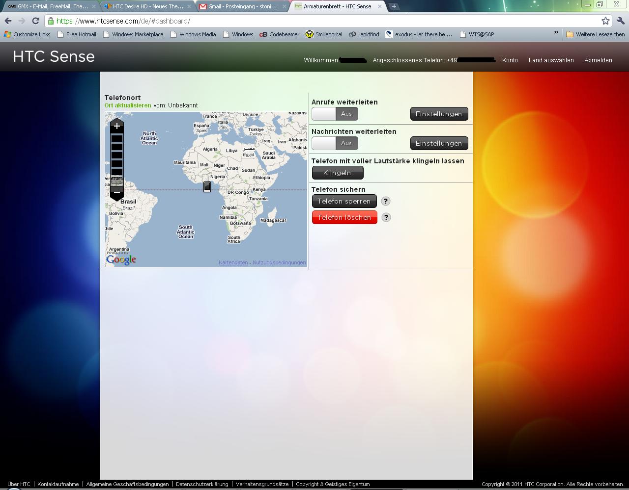Switch to the GMX E-Mail tab
The width and height of the screenshot is (629, 490).
[50, 6]
